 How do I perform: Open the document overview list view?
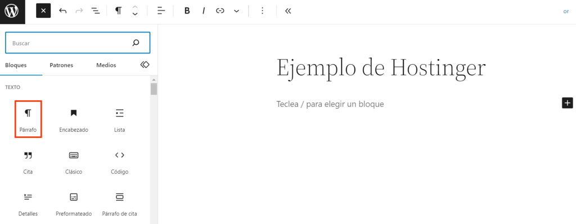coord(96,11)
